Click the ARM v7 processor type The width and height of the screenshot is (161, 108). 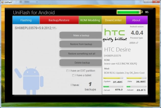134,43
